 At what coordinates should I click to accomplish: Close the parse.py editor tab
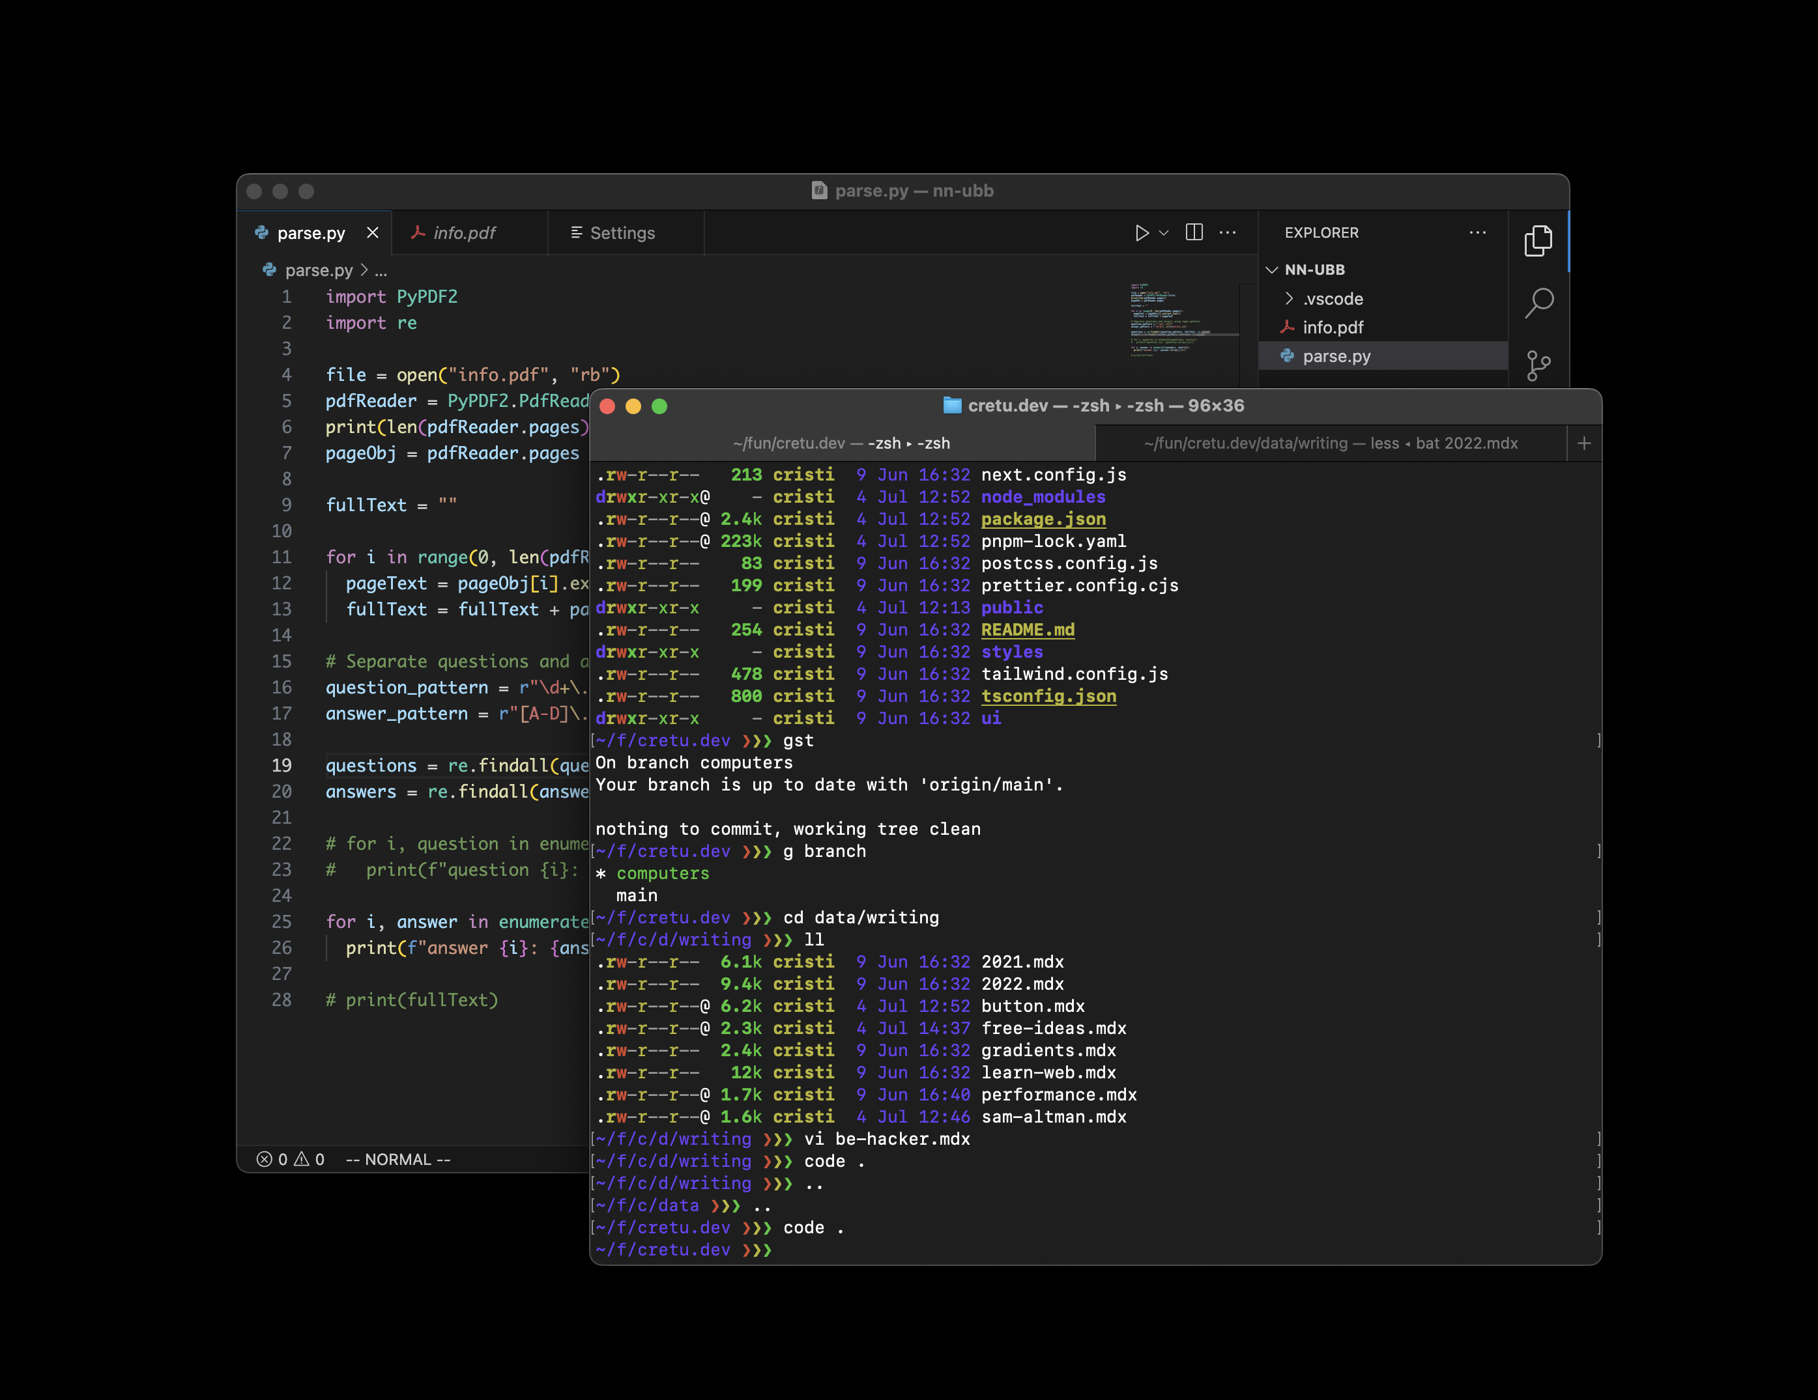pos(373,233)
